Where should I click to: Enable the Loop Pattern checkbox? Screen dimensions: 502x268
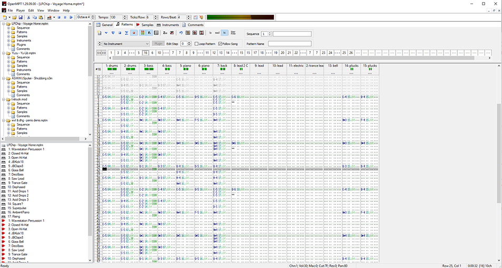tap(196, 44)
